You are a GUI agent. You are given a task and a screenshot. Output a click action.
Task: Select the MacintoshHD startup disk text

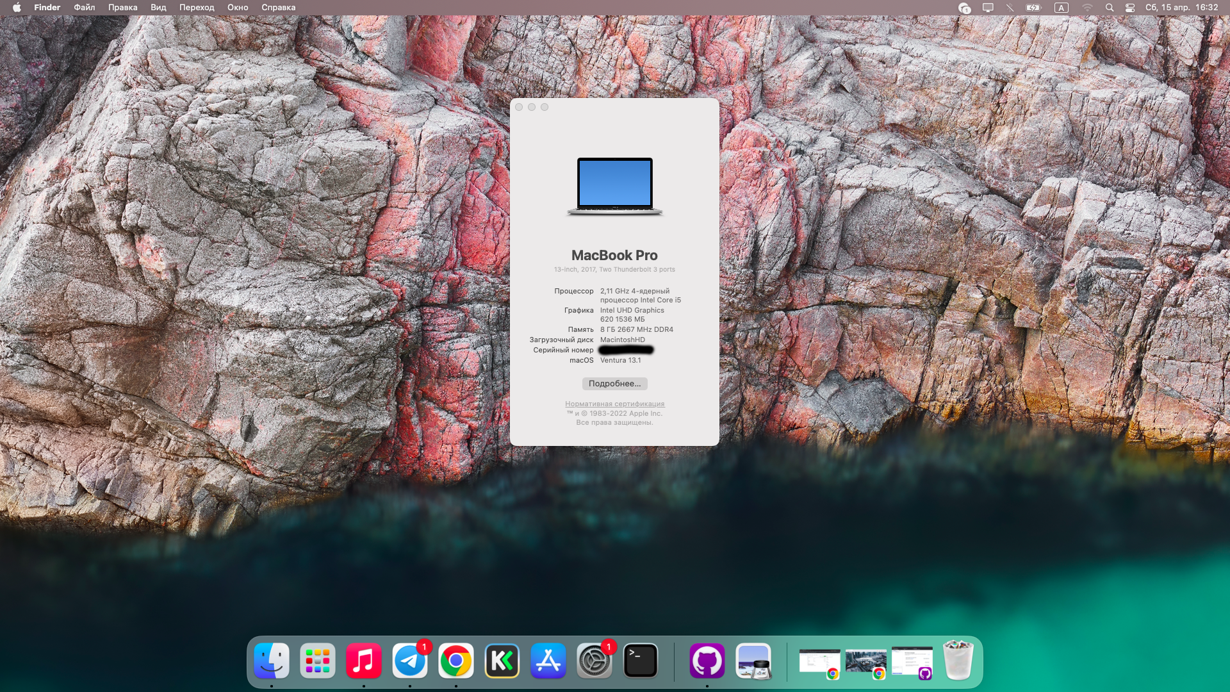(623, 340)
